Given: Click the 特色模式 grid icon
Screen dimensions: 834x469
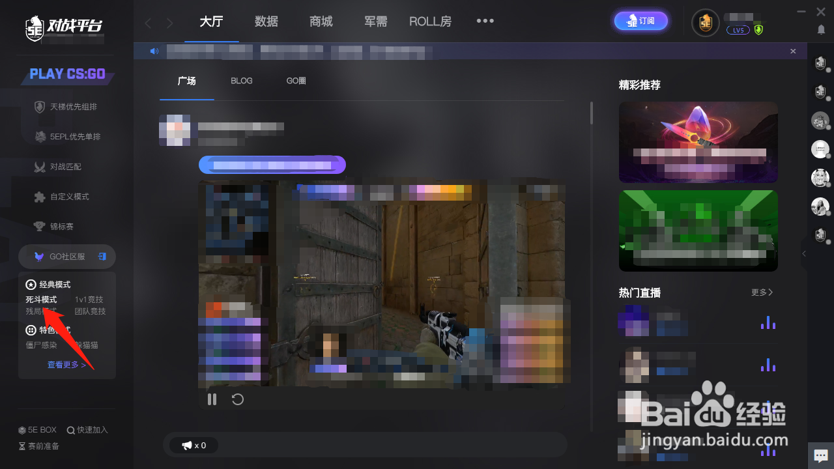Looking at the screenshot, I should [31, 330].
